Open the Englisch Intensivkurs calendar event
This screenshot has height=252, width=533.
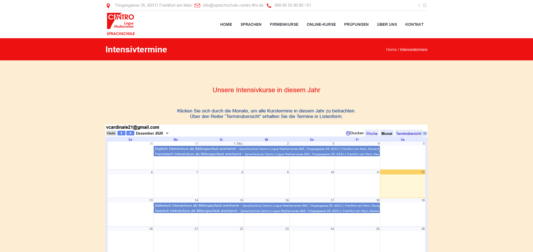click(x=266, y=149)
